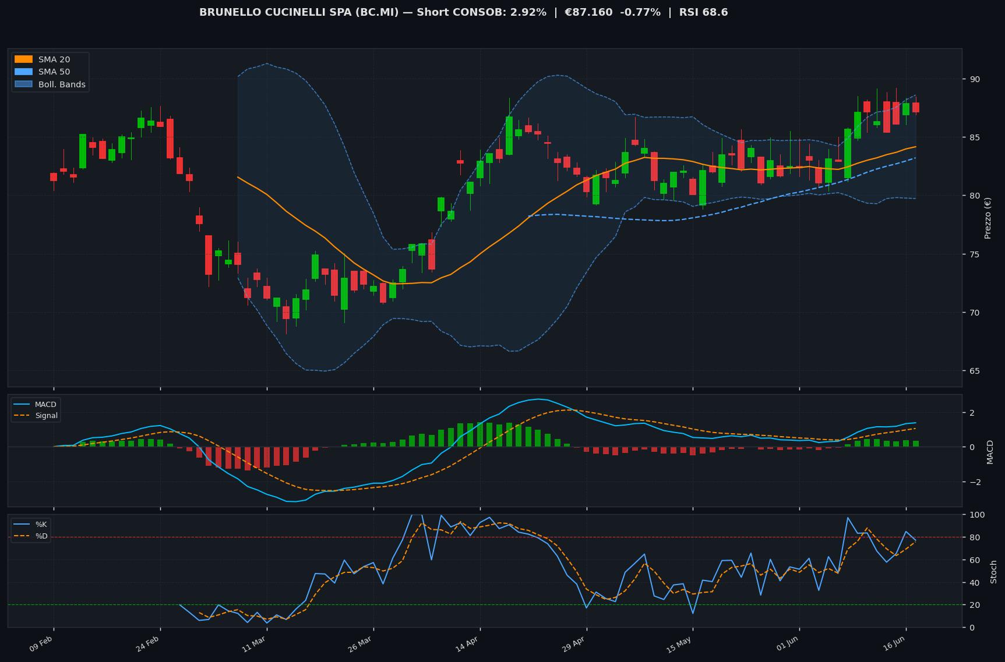Click "Short CONSOB: 2.92%" in the title
Screen dimensions: 1005x662
[x=482, y=12]
